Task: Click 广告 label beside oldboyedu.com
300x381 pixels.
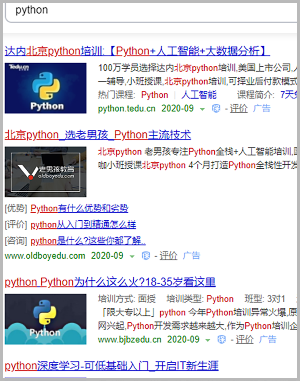Action: coord(192,255)
